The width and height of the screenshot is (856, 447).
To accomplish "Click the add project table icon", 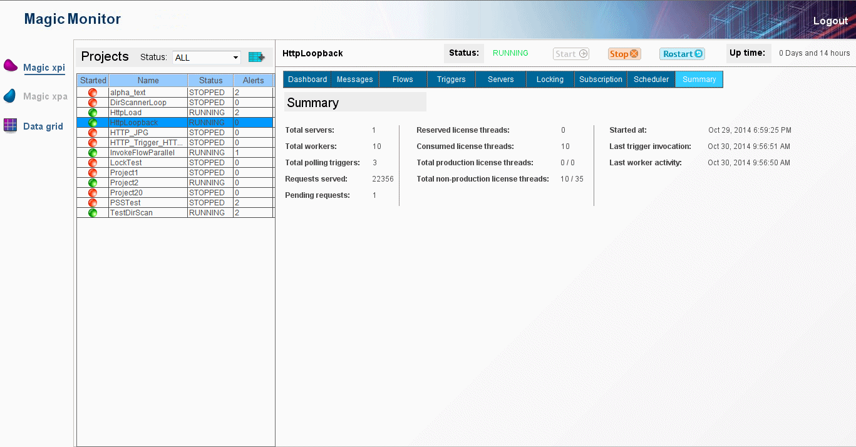I will click(x=256, y=57).
